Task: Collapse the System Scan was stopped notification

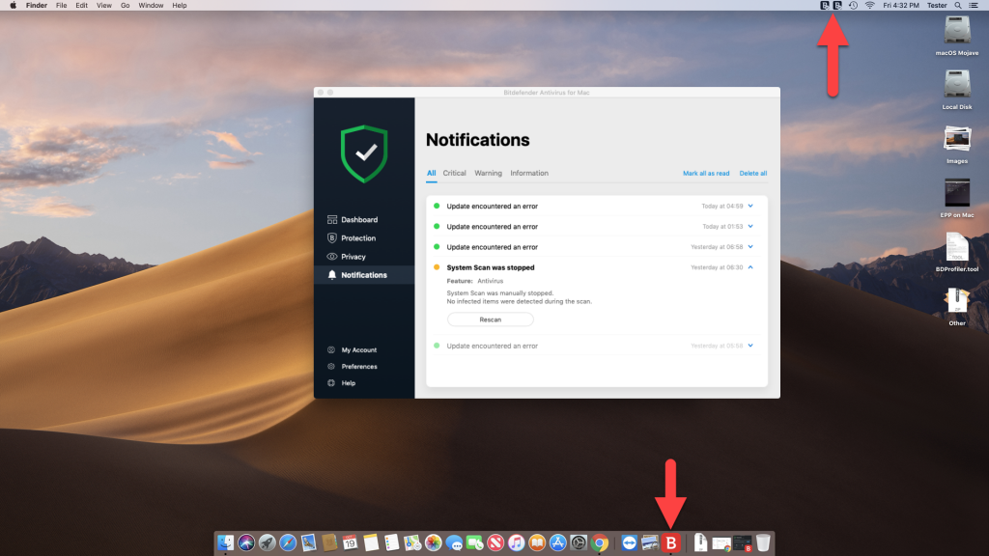Action: (750, 267)
